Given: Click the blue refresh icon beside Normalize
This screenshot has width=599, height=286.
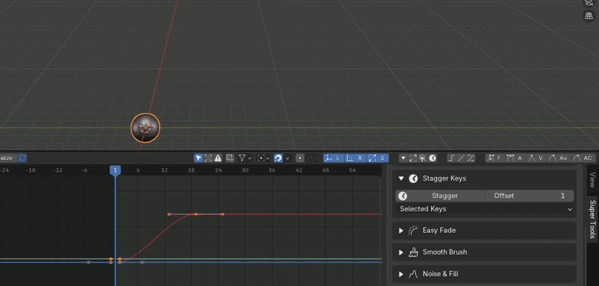Looking at the screenshot, I should click(x=22, y=158).
